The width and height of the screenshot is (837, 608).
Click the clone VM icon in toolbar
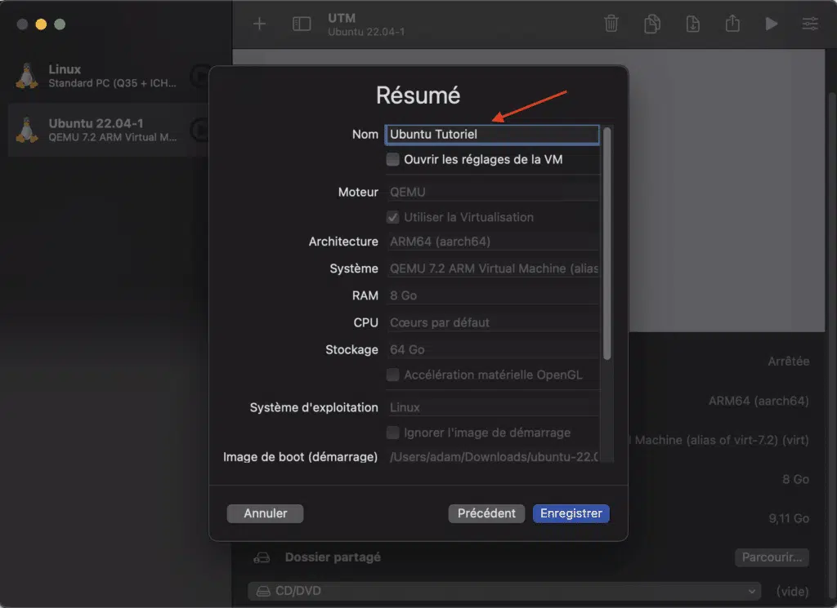(x=651, y=24)
